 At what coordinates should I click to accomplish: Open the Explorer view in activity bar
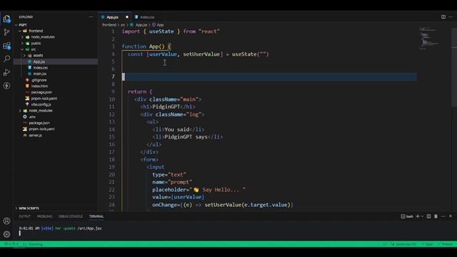click(x=6, y=19)
